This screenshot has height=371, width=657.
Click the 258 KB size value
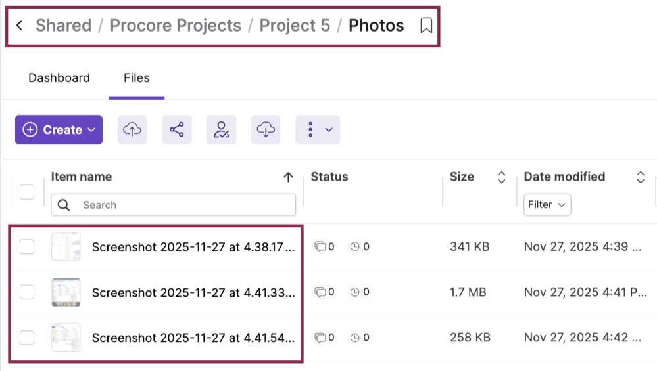[x=470, y=338]
